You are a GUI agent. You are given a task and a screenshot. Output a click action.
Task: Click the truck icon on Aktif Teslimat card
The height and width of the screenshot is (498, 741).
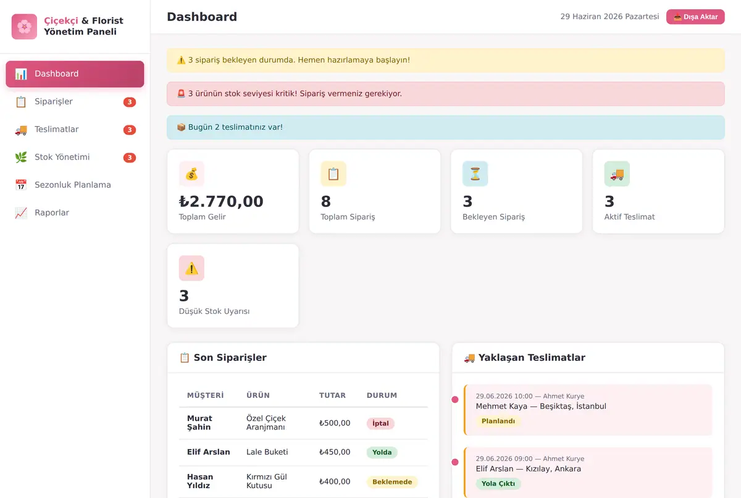(617, 174)
